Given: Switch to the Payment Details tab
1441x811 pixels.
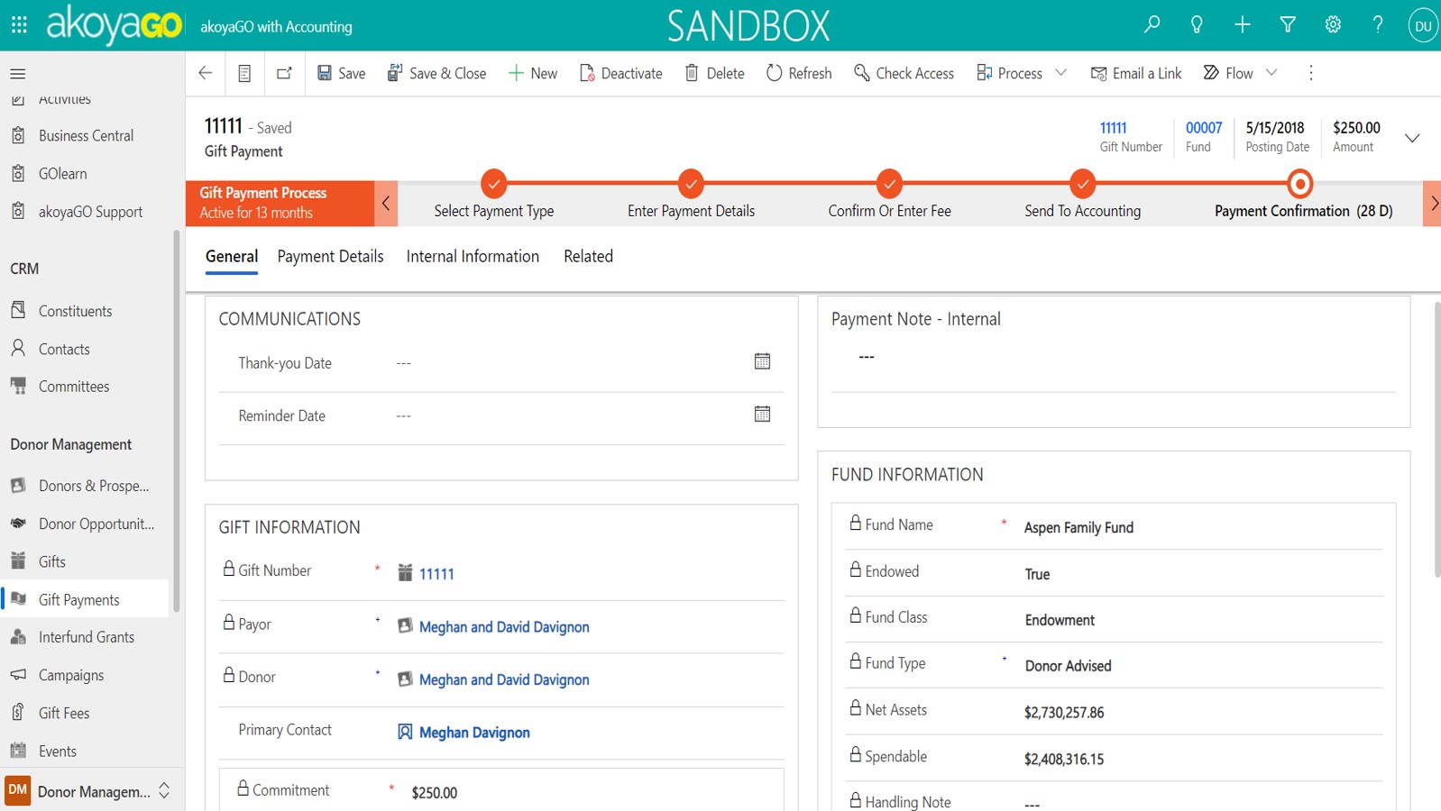Looking at the screenshot, I should [330, 257].
